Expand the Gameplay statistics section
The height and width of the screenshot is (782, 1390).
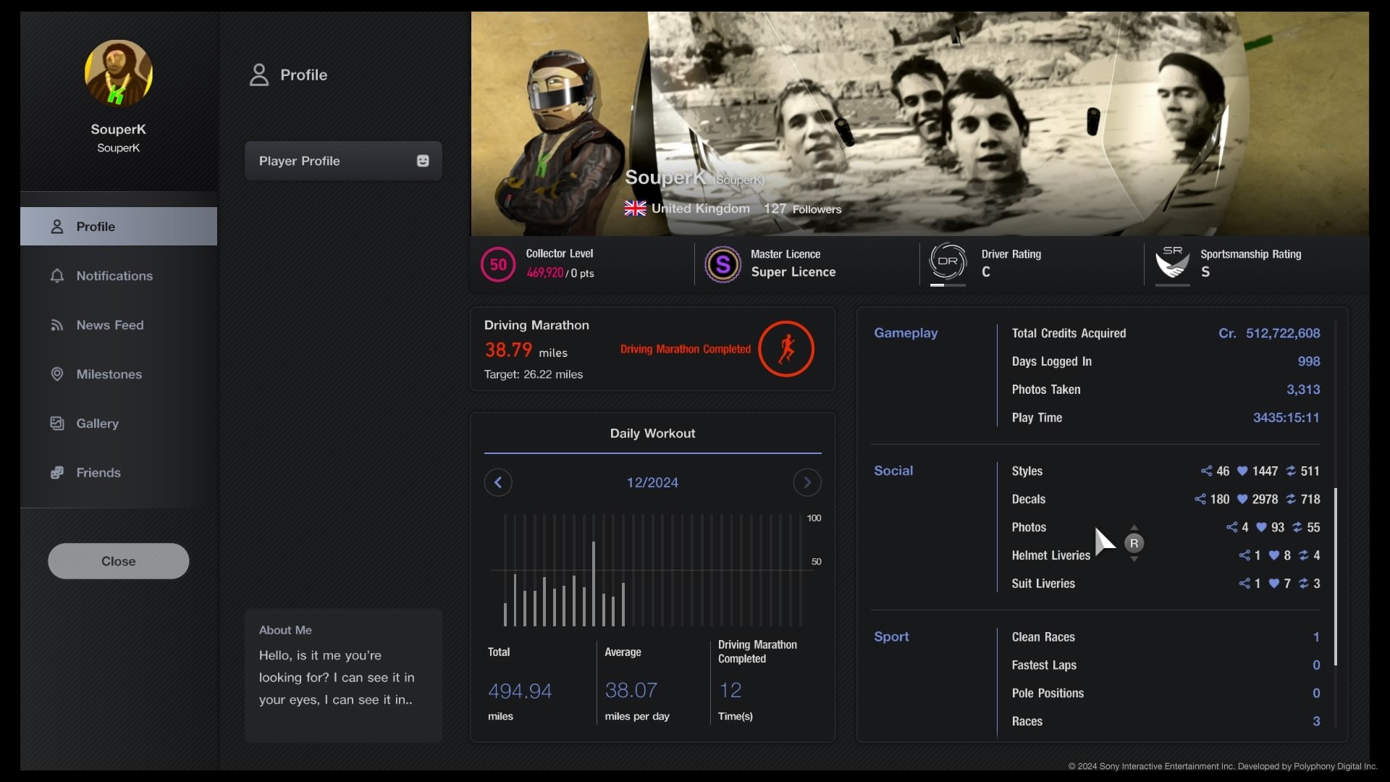click(905, 333)
